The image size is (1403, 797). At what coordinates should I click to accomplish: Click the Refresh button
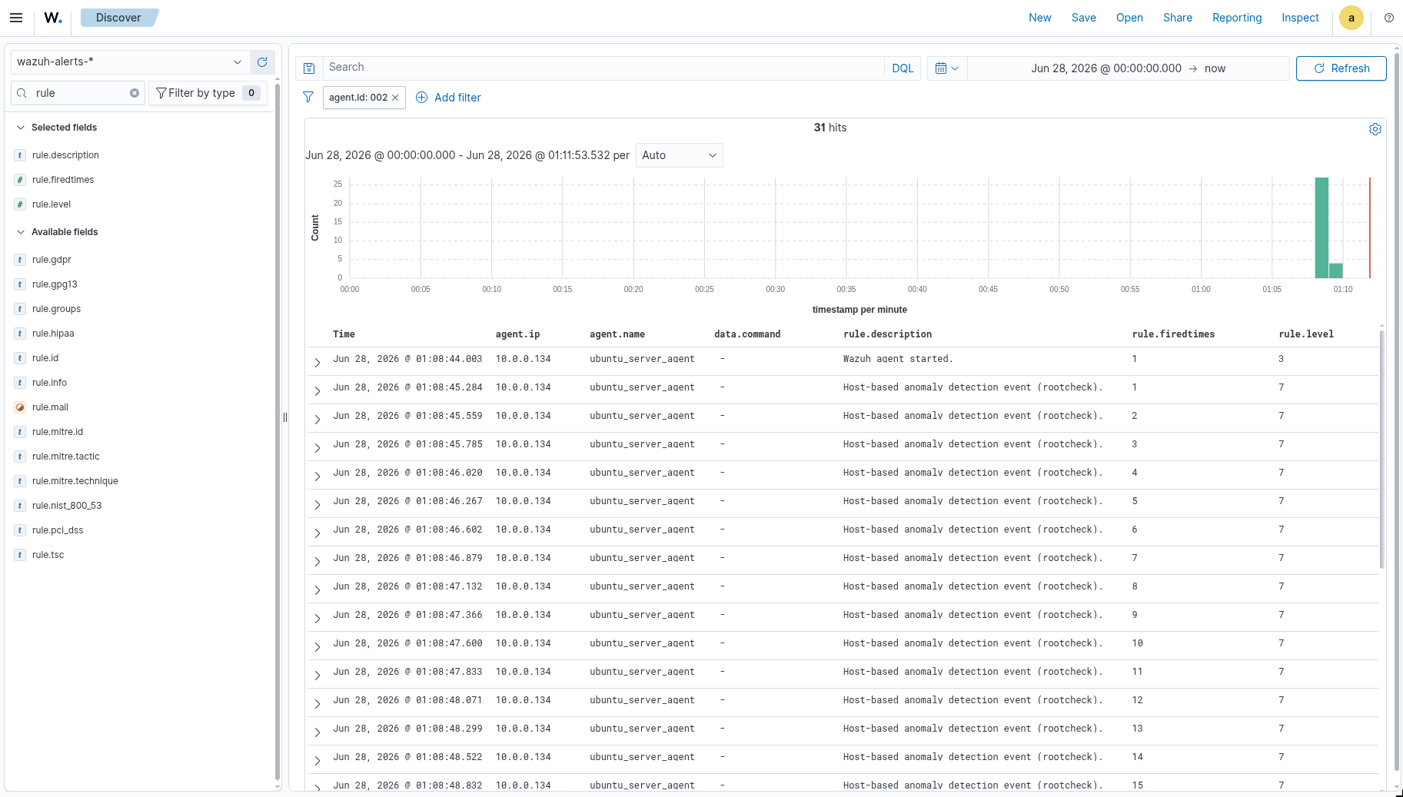pyautogui.click(x=1341, y=68)
